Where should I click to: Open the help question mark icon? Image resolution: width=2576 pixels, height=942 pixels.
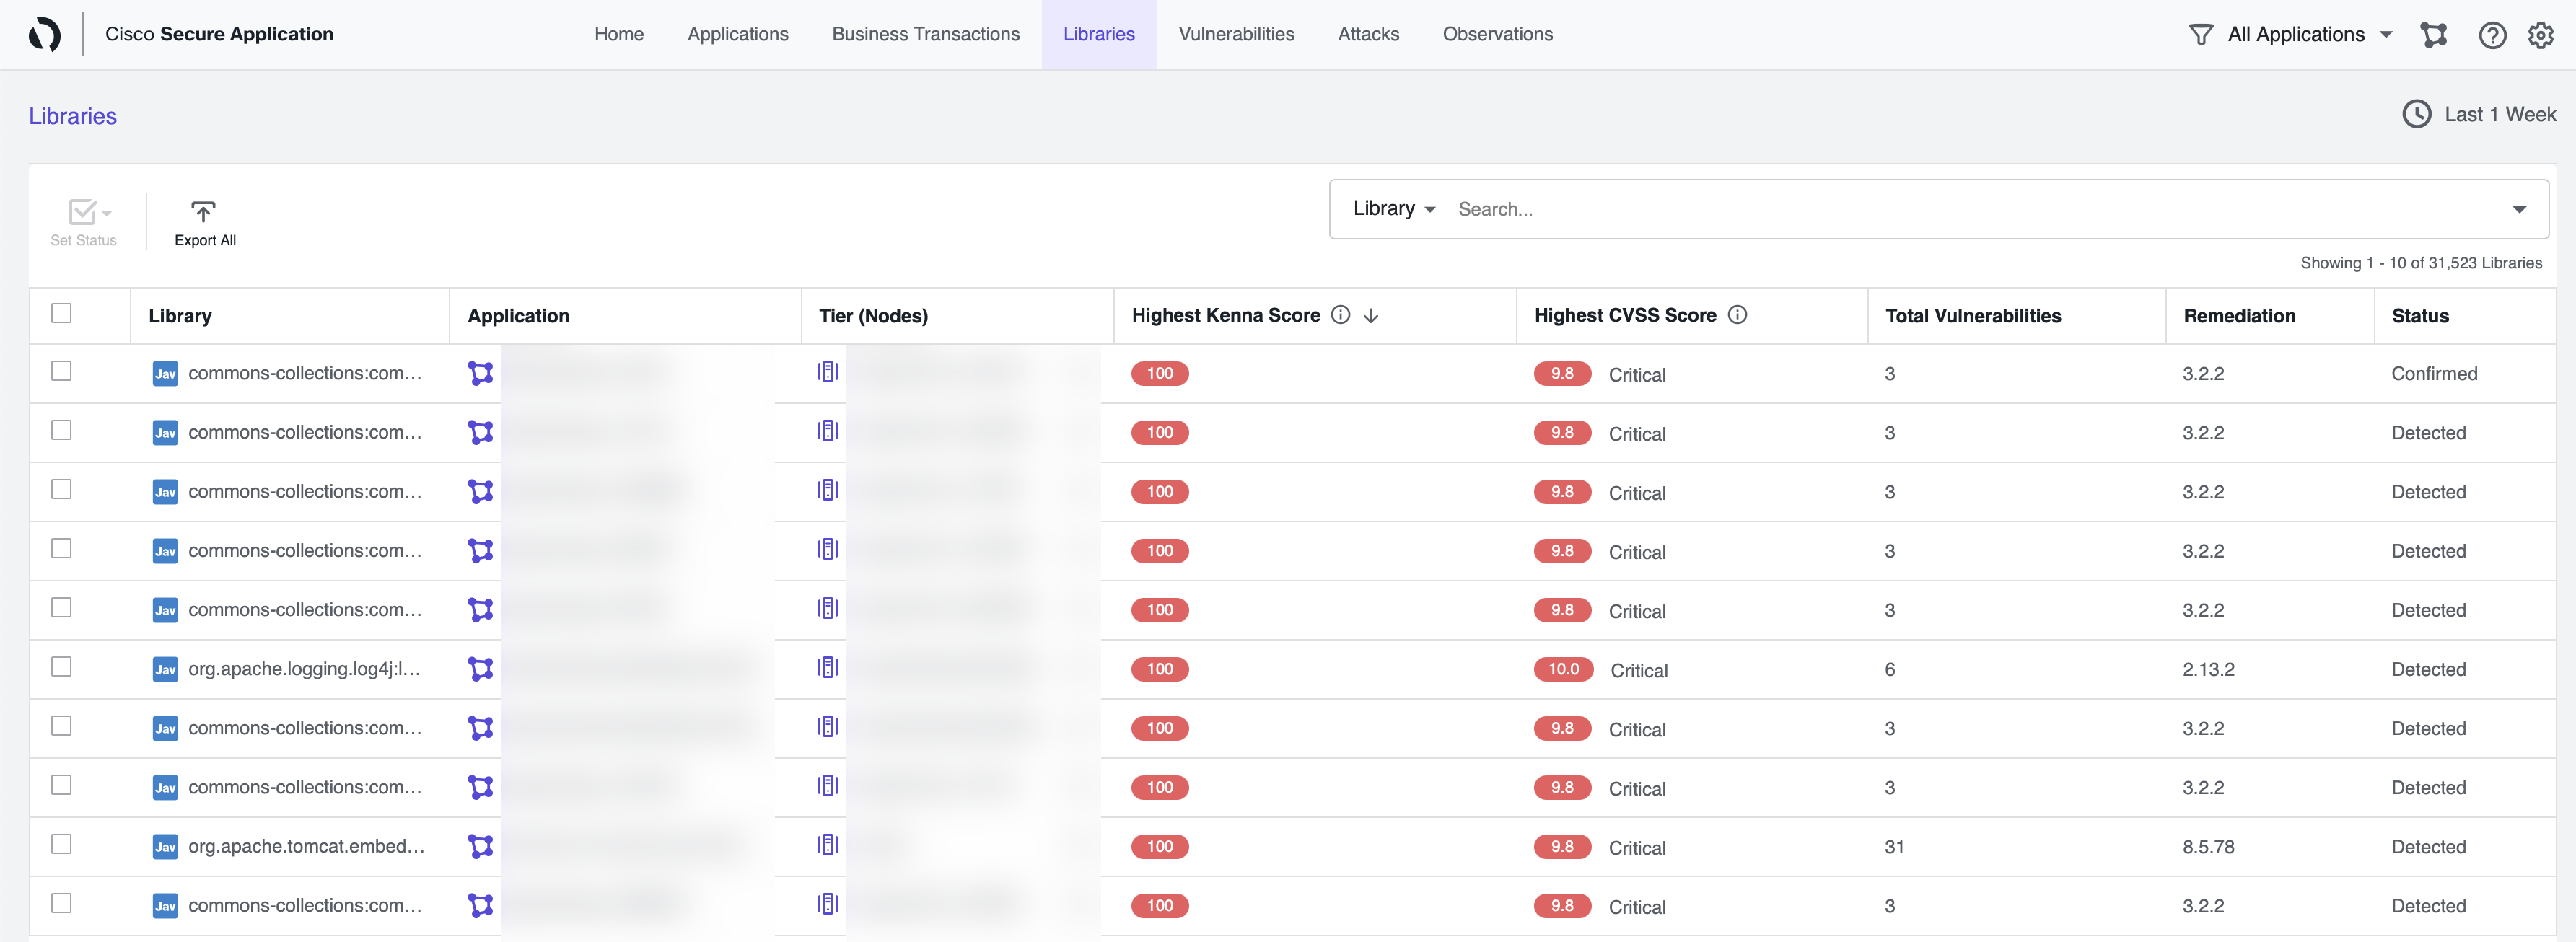point(2492,35)
